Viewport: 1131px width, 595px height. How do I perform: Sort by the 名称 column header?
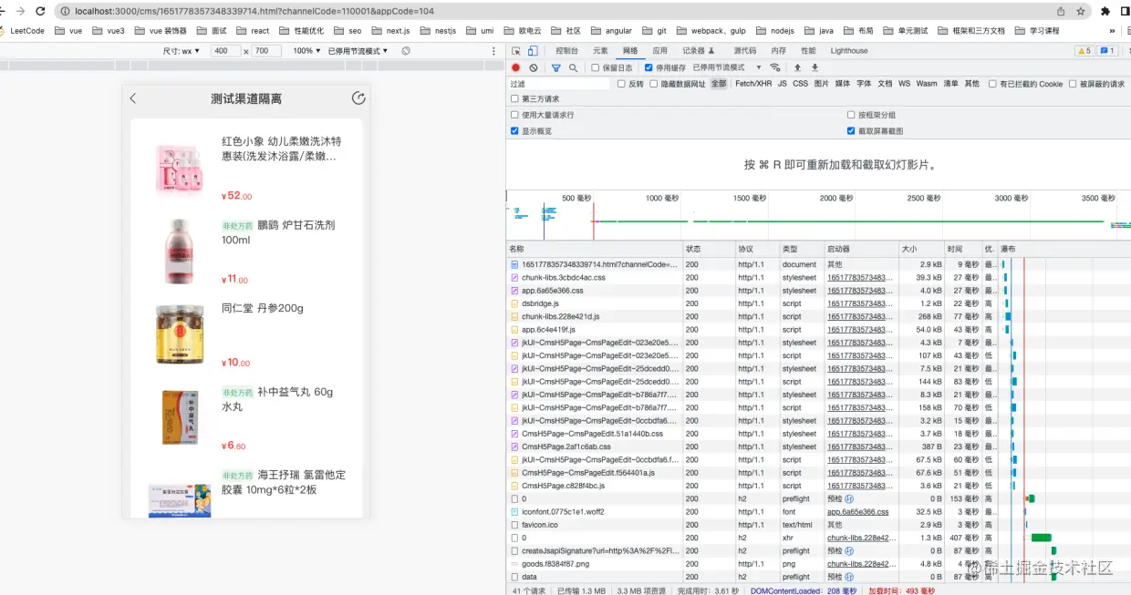(596, 249)
